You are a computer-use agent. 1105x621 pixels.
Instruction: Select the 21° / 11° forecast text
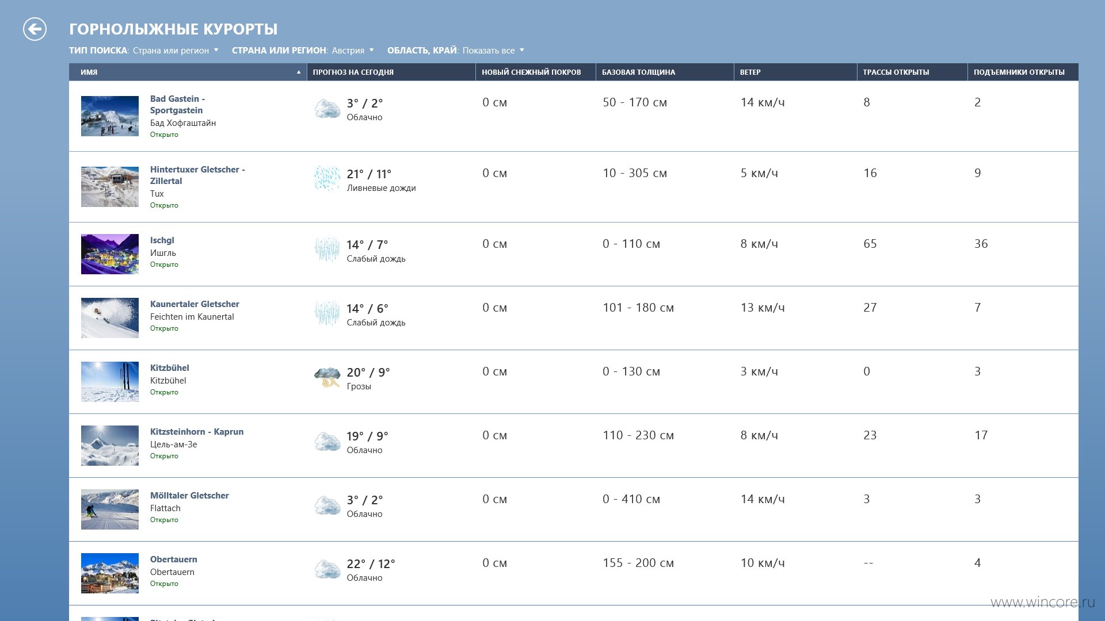click(369, 174)
